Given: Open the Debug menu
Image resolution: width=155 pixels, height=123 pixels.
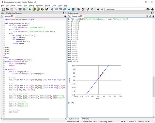Looking at the screenshot, I should 32,6.
